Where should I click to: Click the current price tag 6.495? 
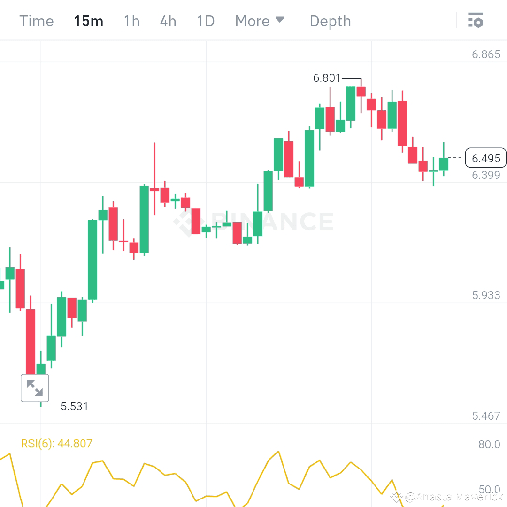click(x=485, y=158)
